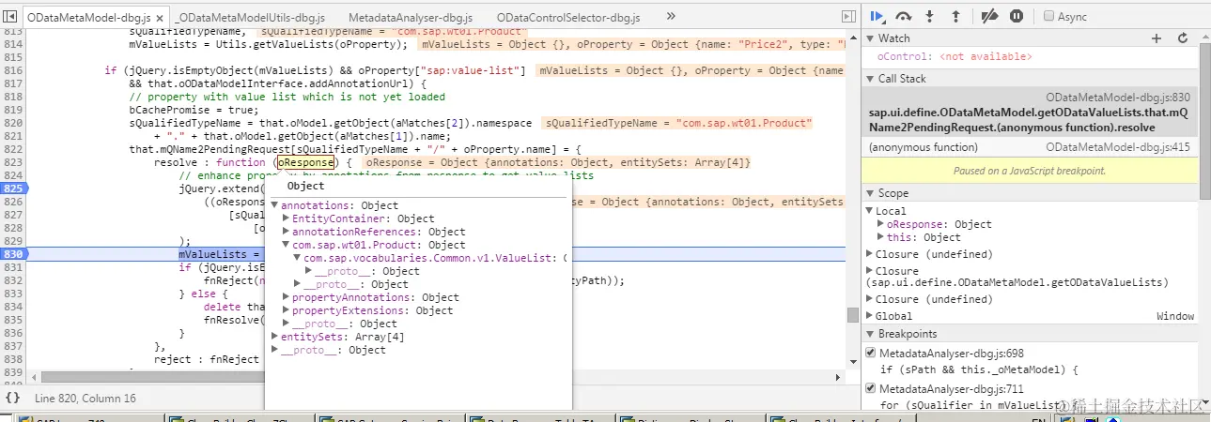Switch to the MetadataAnalyser-dbg.js tab

point(411,18)
